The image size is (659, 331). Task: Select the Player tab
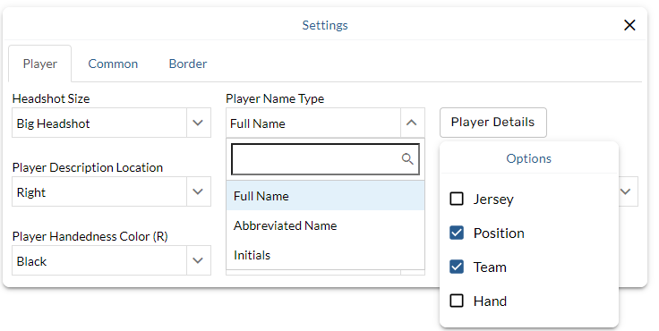tap(40, 64)
